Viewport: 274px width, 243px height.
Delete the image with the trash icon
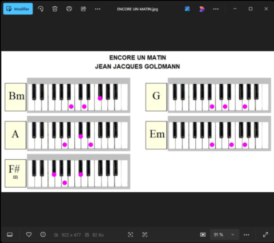pyautogui.click(x=55, y=9)
